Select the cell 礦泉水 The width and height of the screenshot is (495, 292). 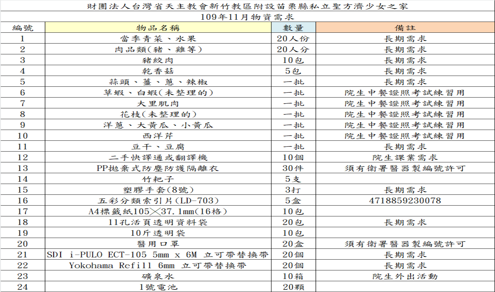158,276
